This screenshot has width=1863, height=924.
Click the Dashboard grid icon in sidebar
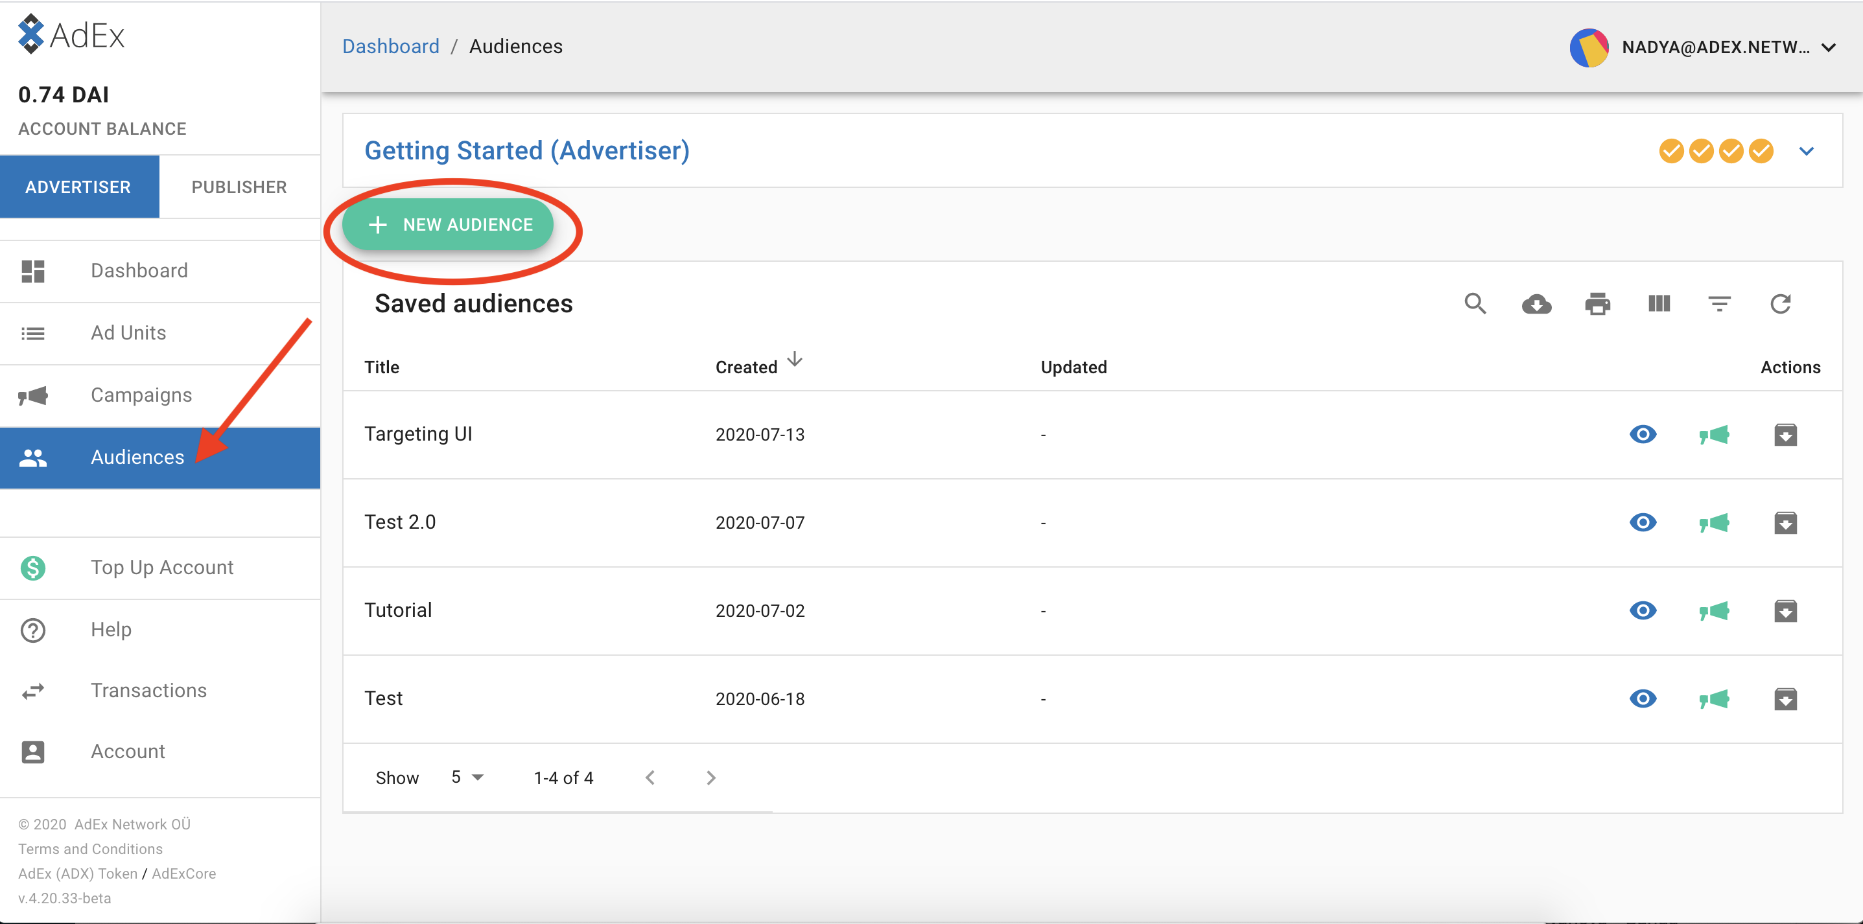click(x=32, y=271)
